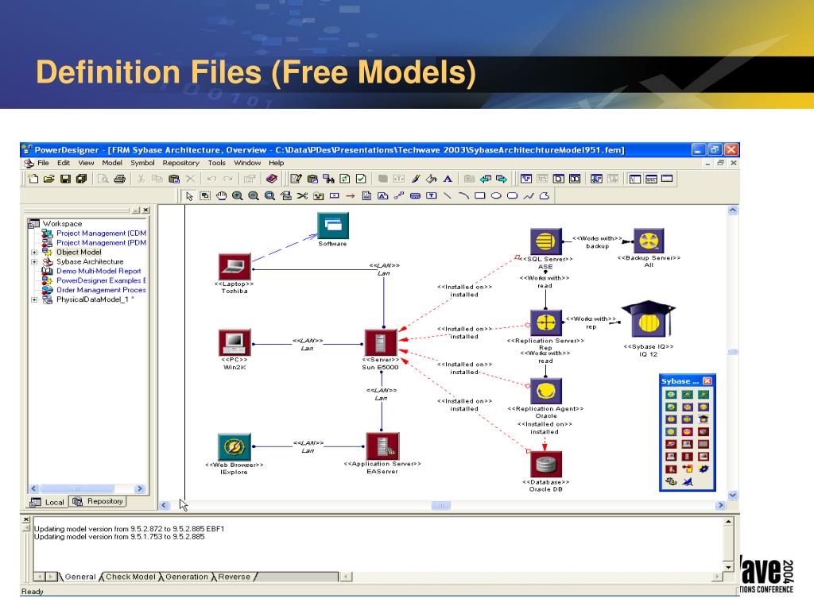Pick the graduation cap icon in Sybase palette
Screen dimensions: 814x610
pos(704,419)
